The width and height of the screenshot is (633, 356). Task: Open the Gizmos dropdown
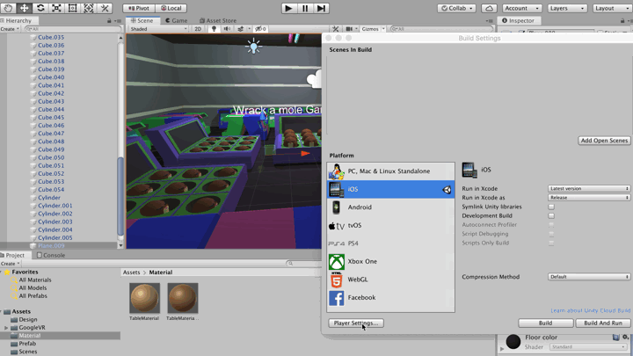click(373, 29)
